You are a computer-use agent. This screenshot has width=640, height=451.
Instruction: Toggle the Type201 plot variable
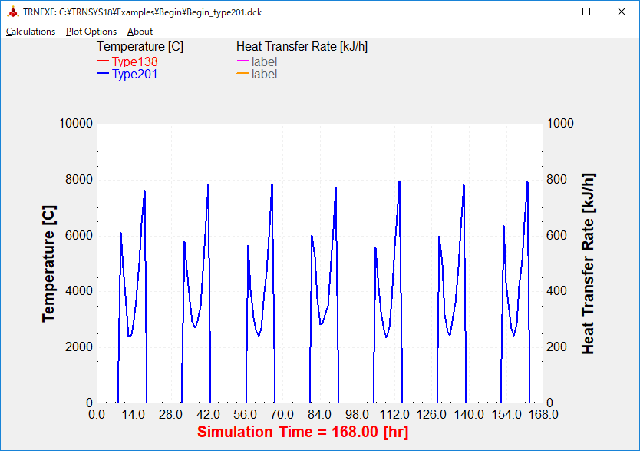point(135,75)
